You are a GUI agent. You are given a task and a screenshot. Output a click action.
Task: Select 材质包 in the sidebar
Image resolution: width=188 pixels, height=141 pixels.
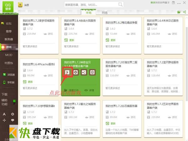[x=9, y=63]
